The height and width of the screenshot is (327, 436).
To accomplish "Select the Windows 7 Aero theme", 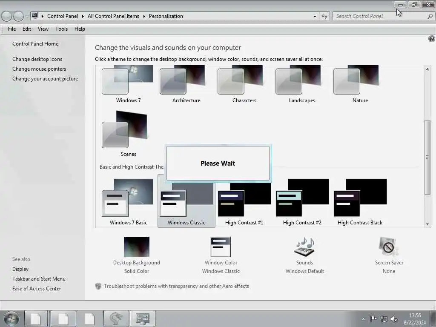I will point(128,84).
